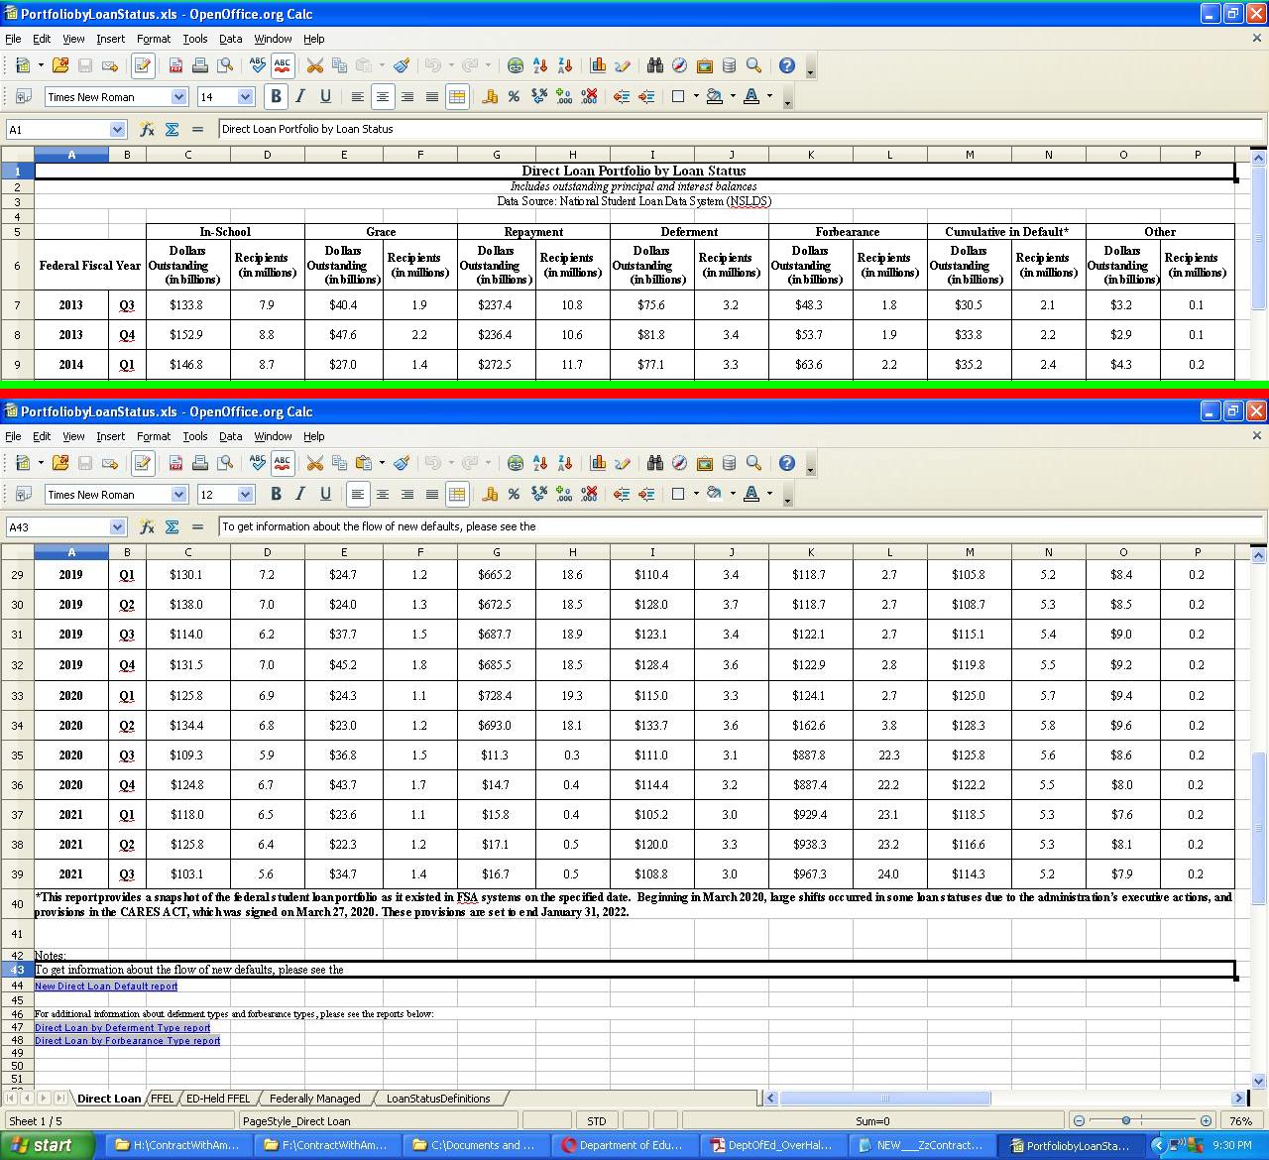
Task: Click the zoom slider handle in status bar
Action: coord(1125,1120)
